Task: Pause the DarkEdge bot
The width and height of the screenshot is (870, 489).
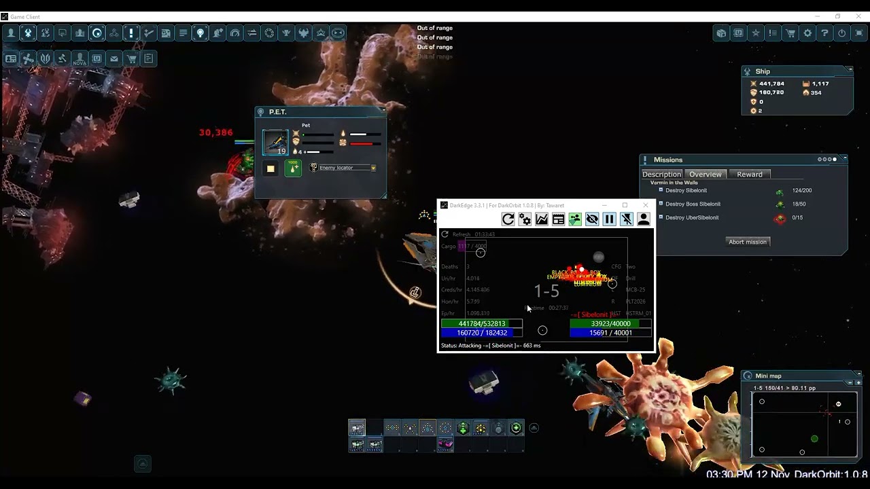Action: [x=609, y=219]
